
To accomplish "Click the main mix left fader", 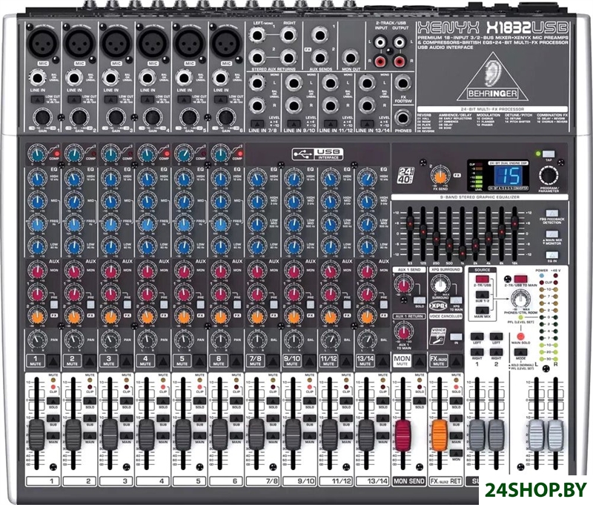I will coord(536,435).
